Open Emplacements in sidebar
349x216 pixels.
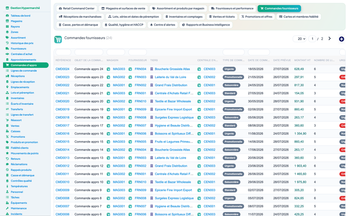coord(20,87)
